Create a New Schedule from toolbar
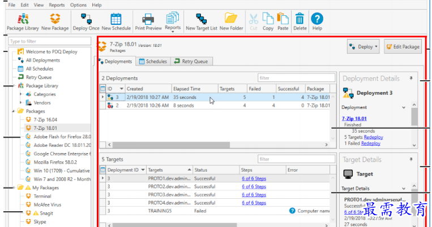The width and height of the screenshot is (432, 227). pyautogui.click(x=116, y=21)
